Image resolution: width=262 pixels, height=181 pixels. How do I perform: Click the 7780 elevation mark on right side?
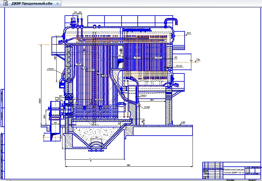pyautogui.click(x=198, y=59)
